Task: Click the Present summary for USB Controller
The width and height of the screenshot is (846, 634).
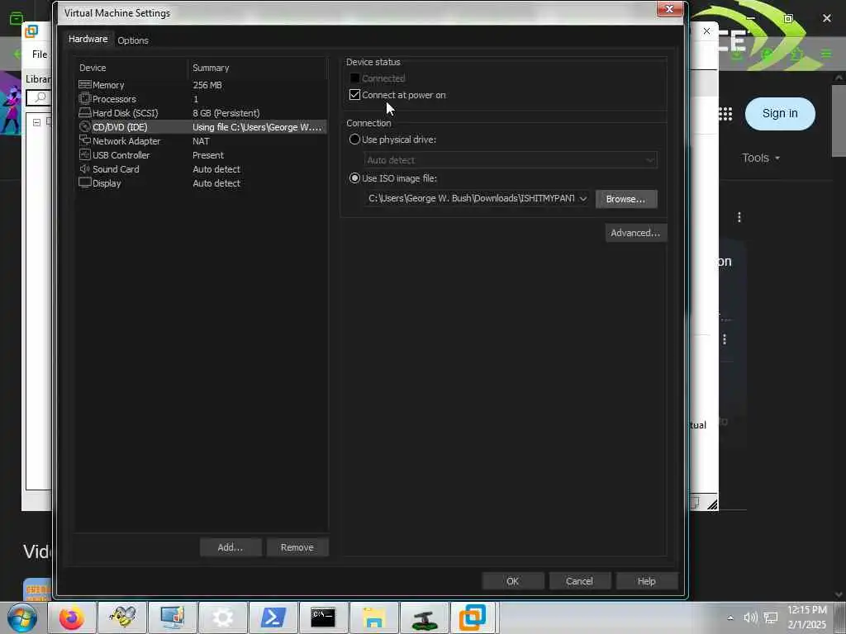Action: 207,155
